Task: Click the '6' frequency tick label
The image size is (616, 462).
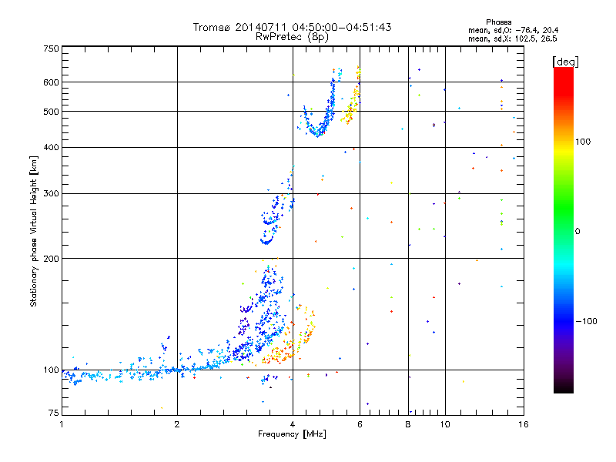Action: click(x=360, y=424)
